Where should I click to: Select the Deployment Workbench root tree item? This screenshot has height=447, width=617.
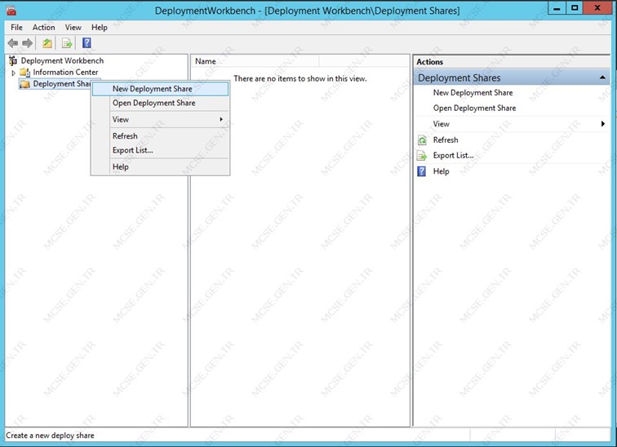click(x=62, y=60)
